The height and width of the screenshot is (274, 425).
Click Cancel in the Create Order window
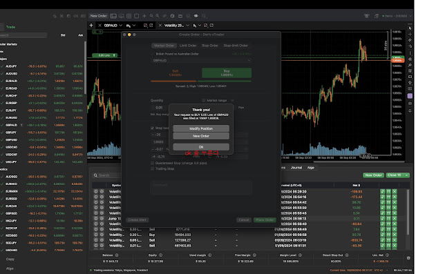(244, 220)
